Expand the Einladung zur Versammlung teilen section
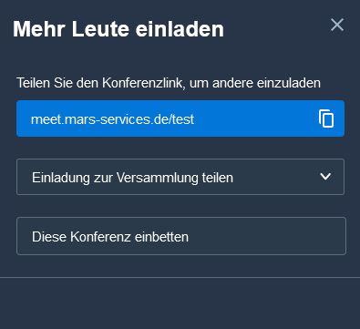Viewport: 360px width, 329px height. (180, 177)
